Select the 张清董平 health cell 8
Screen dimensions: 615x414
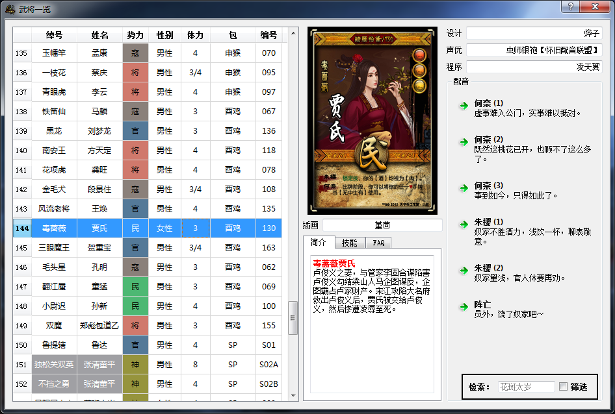pos(195,365)
